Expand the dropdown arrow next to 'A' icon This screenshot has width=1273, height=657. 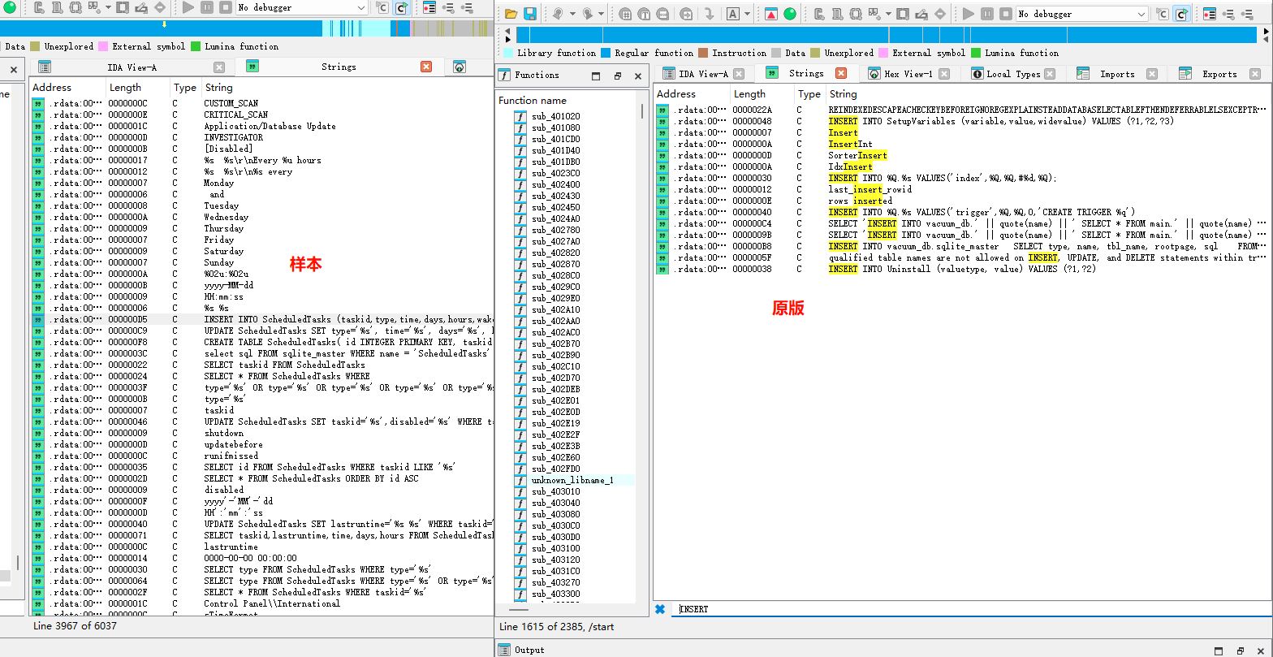click(747, 14)
